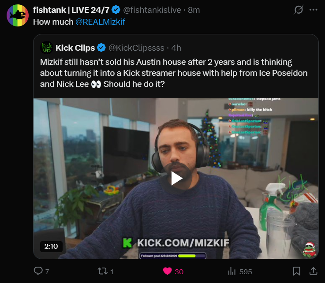Click the reply speech bubble icon
The height and width of the screenshot is (283, 325).
(x=38, y=271)
